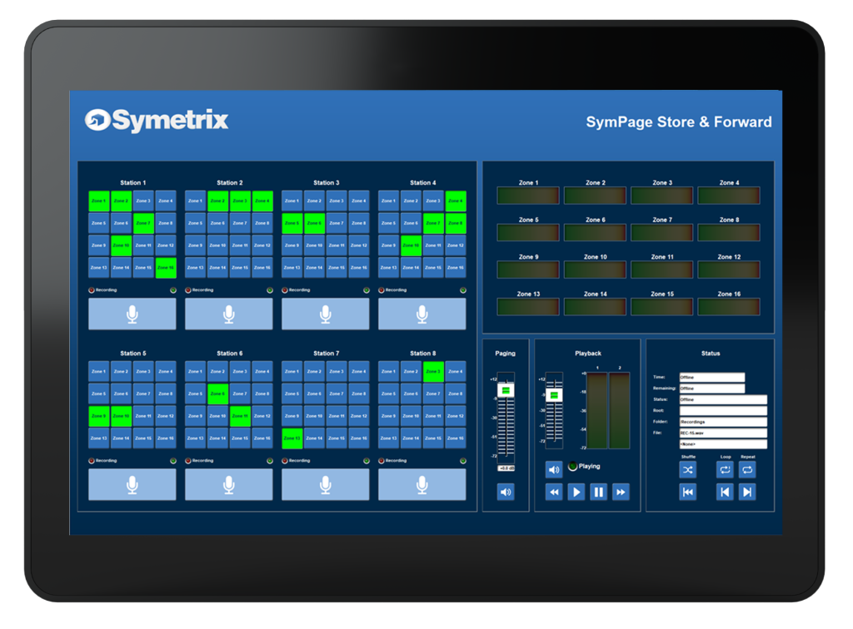Screen dimensions: 853x629
Task: Click the Root field in Status
Action: point(723,411)
